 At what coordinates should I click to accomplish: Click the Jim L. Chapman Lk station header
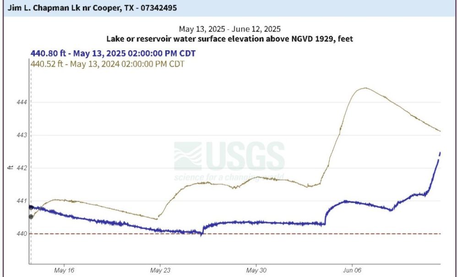click(93, 8)
